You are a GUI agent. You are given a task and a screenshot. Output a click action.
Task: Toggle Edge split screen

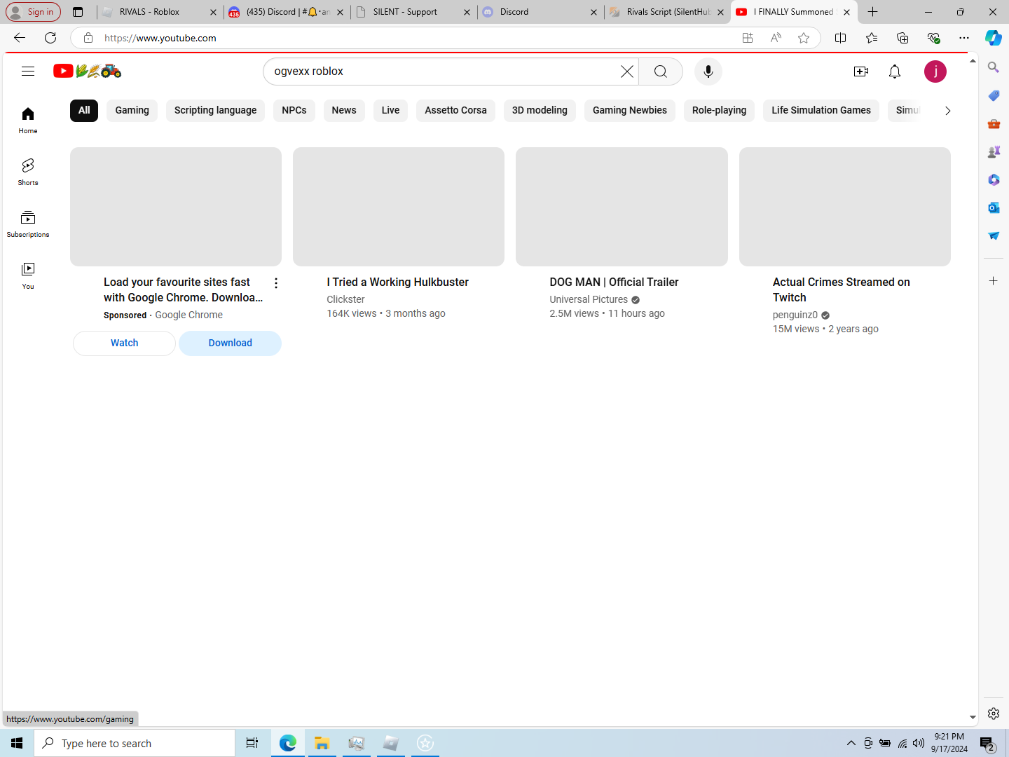[841, 38]
